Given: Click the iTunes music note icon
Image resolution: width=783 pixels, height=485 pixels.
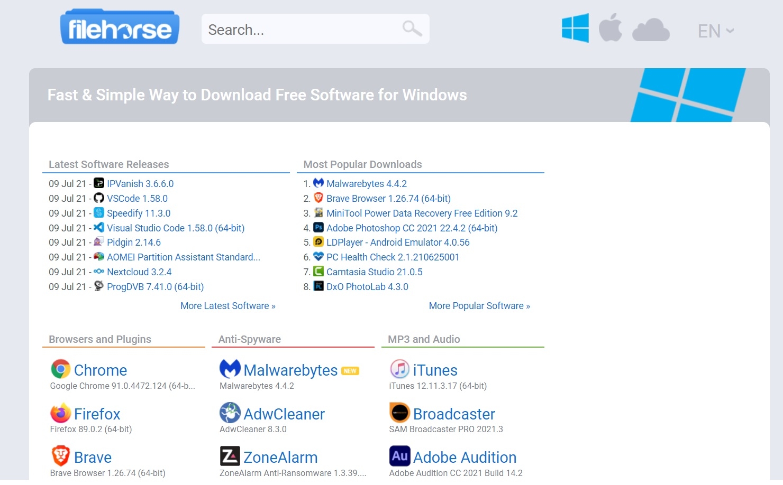Looking at the screenshot, I should (399, 369).
